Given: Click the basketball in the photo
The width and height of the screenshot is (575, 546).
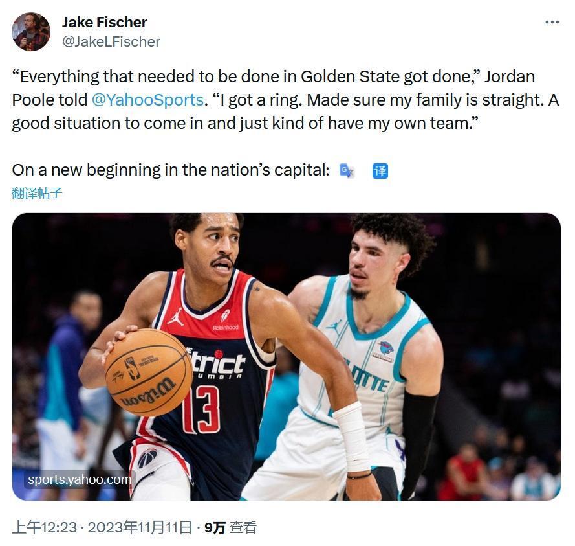Looking at the screenshot, I should point(140,371).
